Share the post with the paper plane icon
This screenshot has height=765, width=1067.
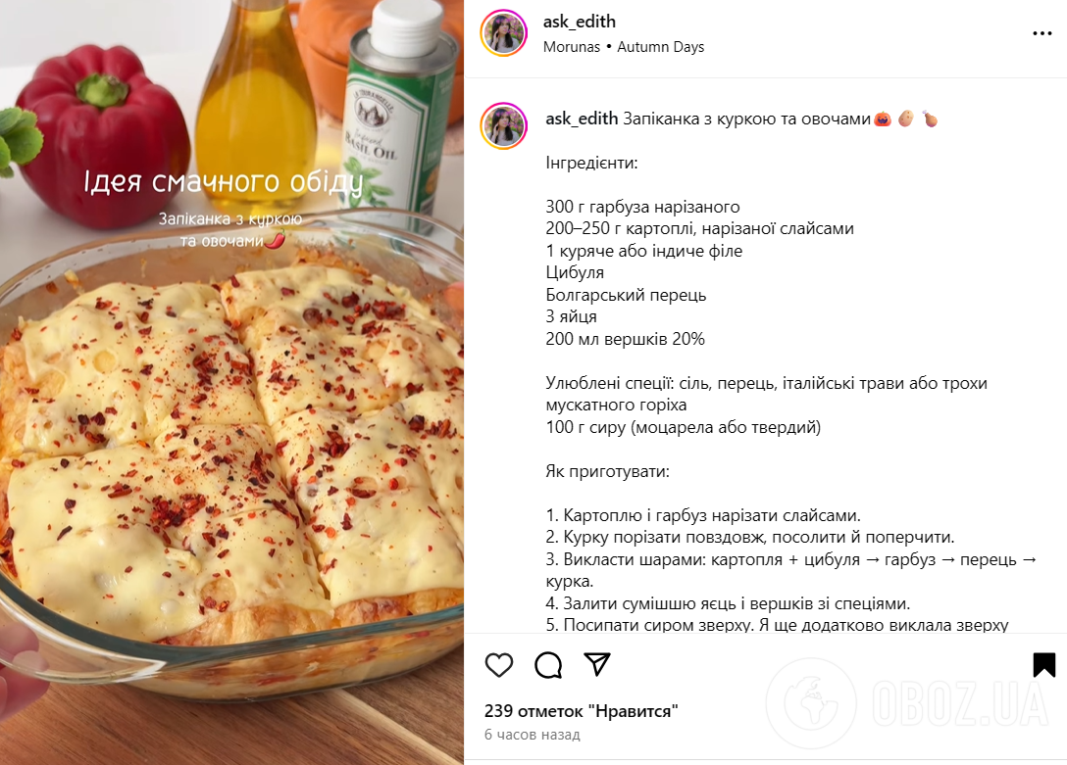pyautogui.click(x=597, y=664)
